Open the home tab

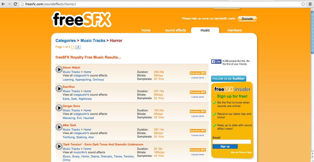pos(146,30)
